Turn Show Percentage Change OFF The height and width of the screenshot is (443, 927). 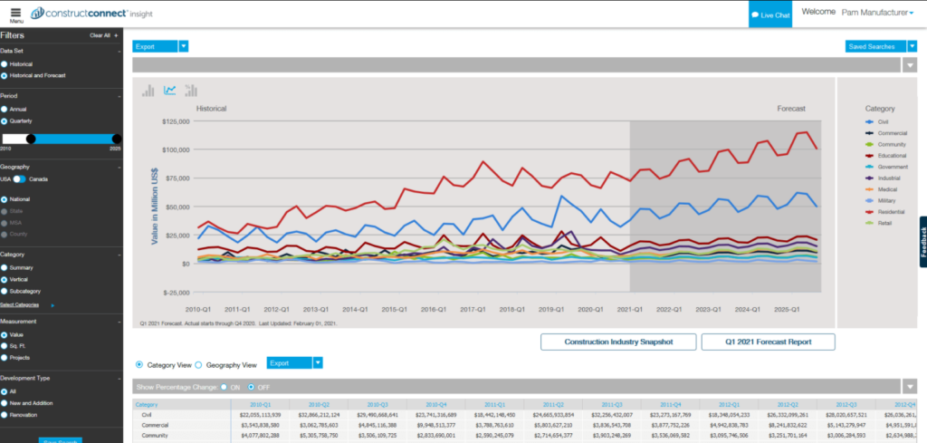pos(252,387)
